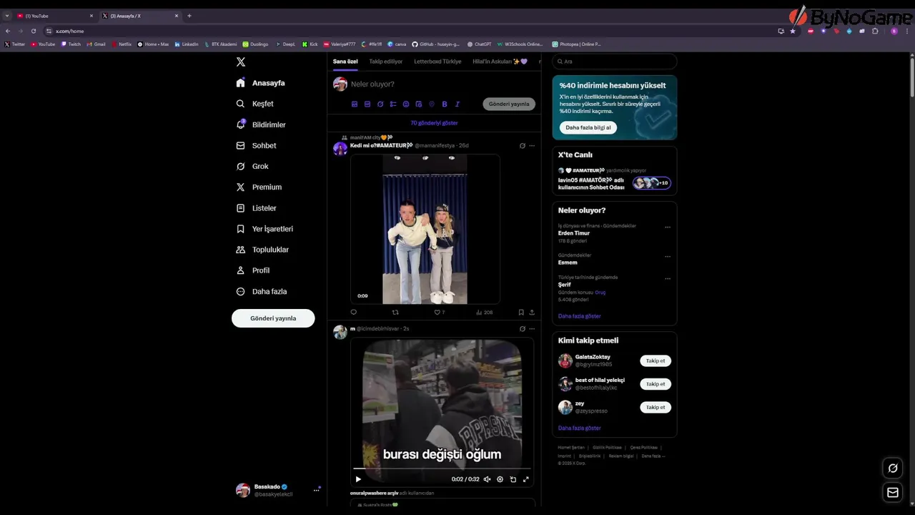Switch to the Takip ediliyor tab
Image resolution: width=915 pixels, height=515 pixels.
(386, 62)
